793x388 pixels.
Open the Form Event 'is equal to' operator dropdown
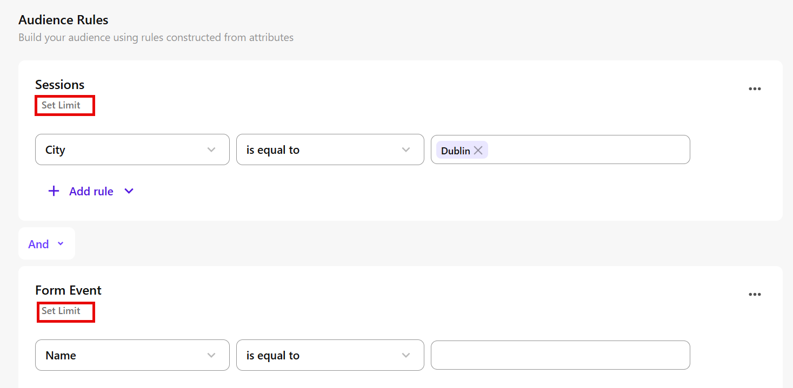tap(330, 355)
